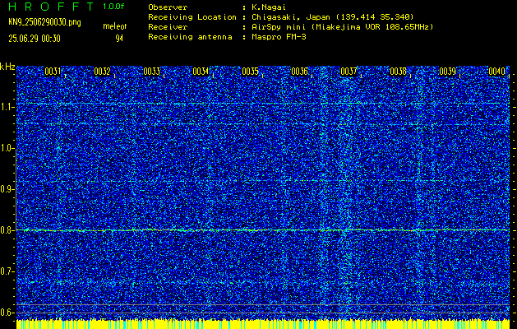This screenshot has height=329, width=517.
Task: Click the Receiving Location Chigasaki, Japan text
Action: pyautogui.click(x=333, y=17)
